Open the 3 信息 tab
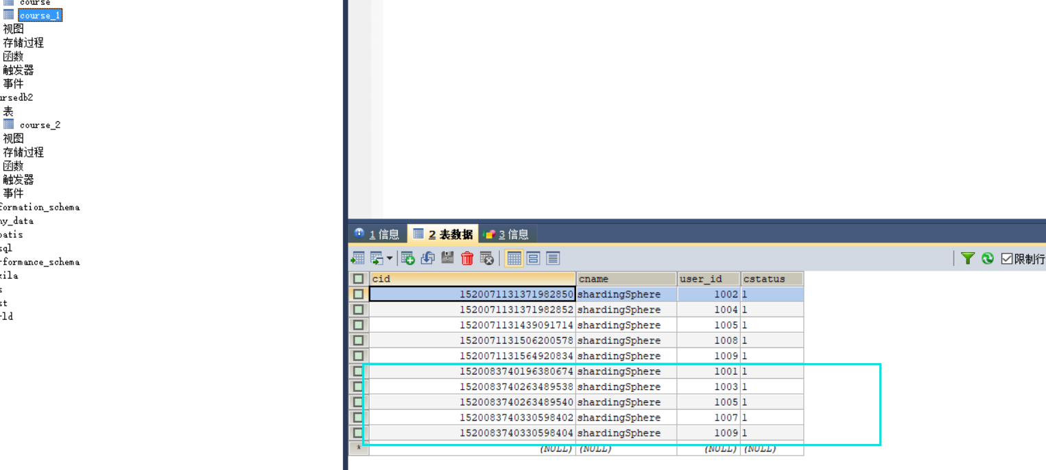Image resolution: width=1046 pixels, height=470 pixels. coord(507,234)
